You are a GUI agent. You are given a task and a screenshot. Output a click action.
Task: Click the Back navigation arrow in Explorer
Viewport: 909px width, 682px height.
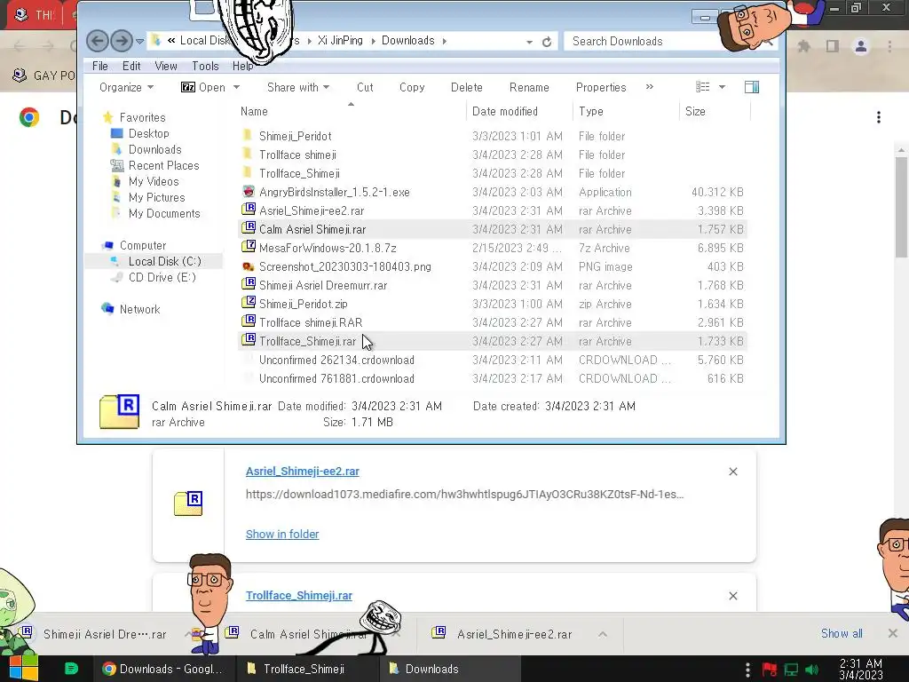point(98,41)
